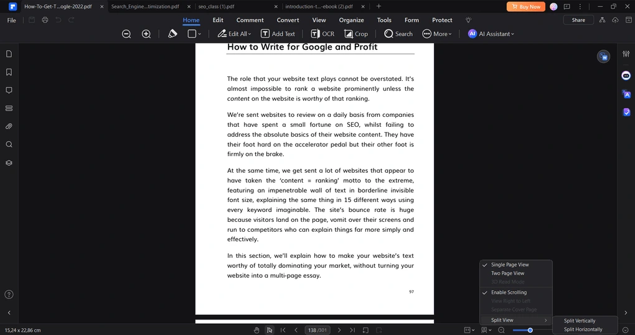Open the Translate icon in right sidebar
The height and width of the screenshot is (335, 635).
point(626,94)
